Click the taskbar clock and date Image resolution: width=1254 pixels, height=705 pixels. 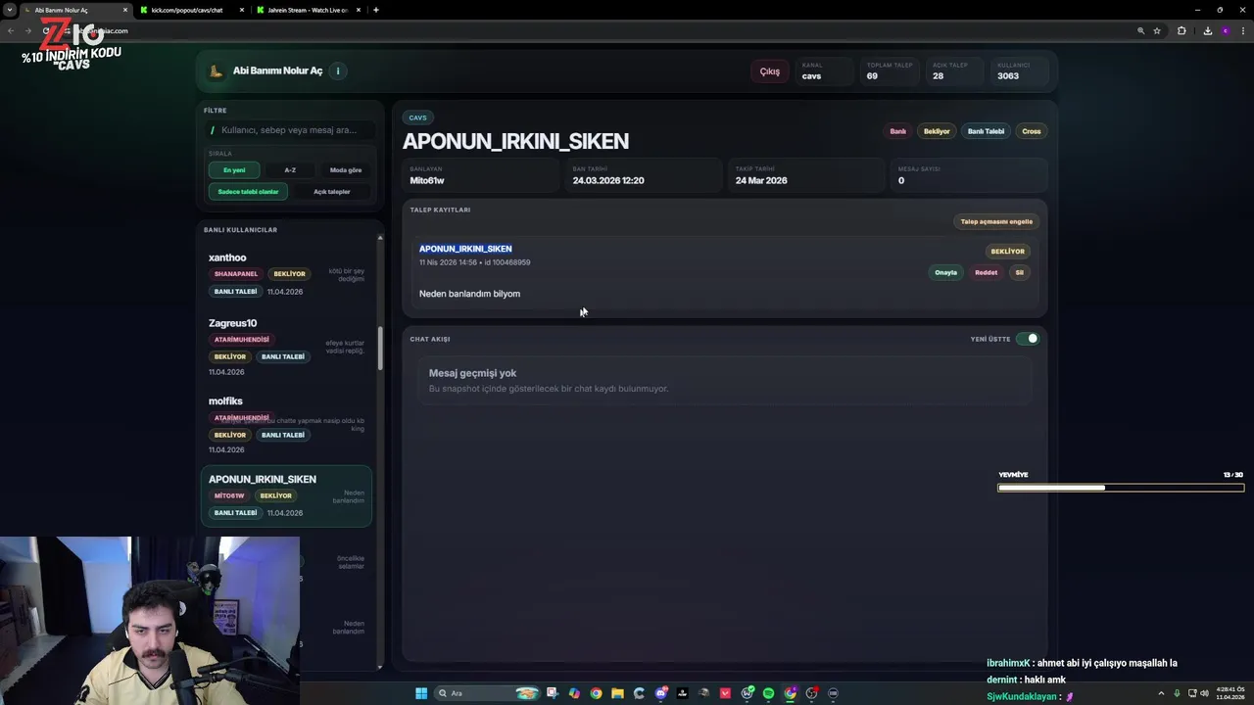(1230, 693)
